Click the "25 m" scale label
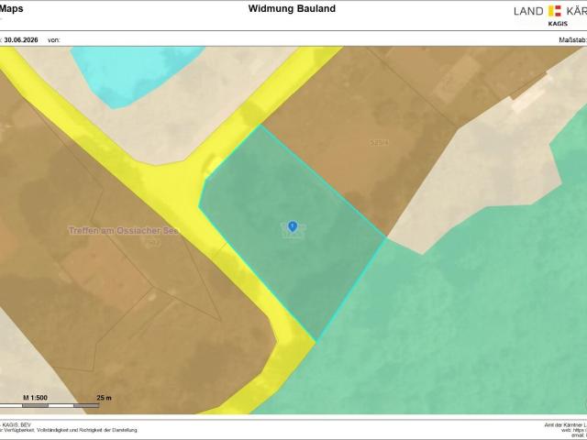The image size is (587, 440). click(104, 398)
